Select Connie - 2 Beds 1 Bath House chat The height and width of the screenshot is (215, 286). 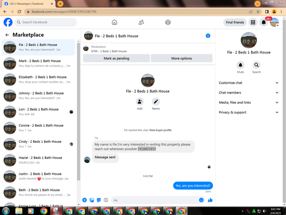(38, 128)
